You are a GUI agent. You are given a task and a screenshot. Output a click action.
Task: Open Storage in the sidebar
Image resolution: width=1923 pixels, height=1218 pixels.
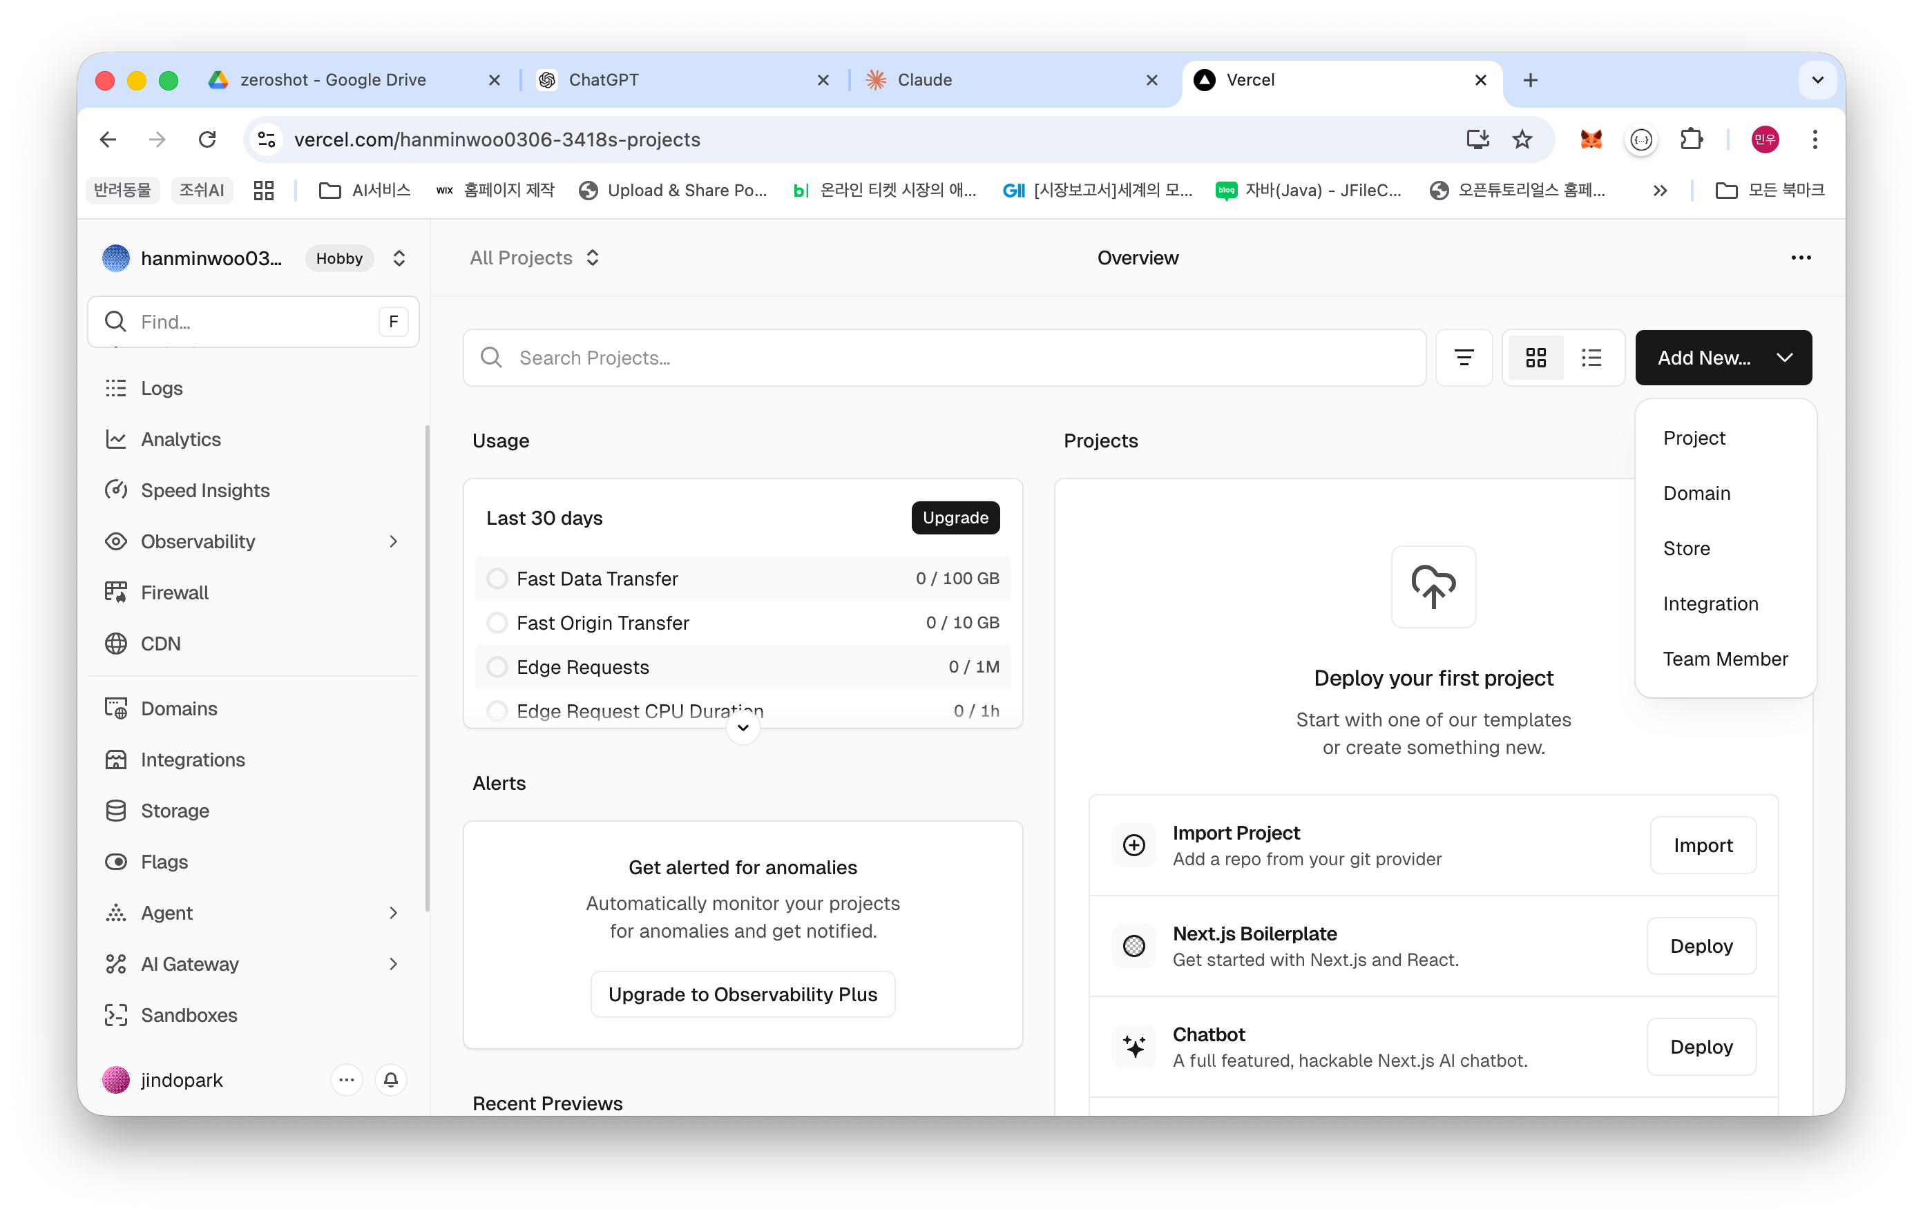point(252,810)
